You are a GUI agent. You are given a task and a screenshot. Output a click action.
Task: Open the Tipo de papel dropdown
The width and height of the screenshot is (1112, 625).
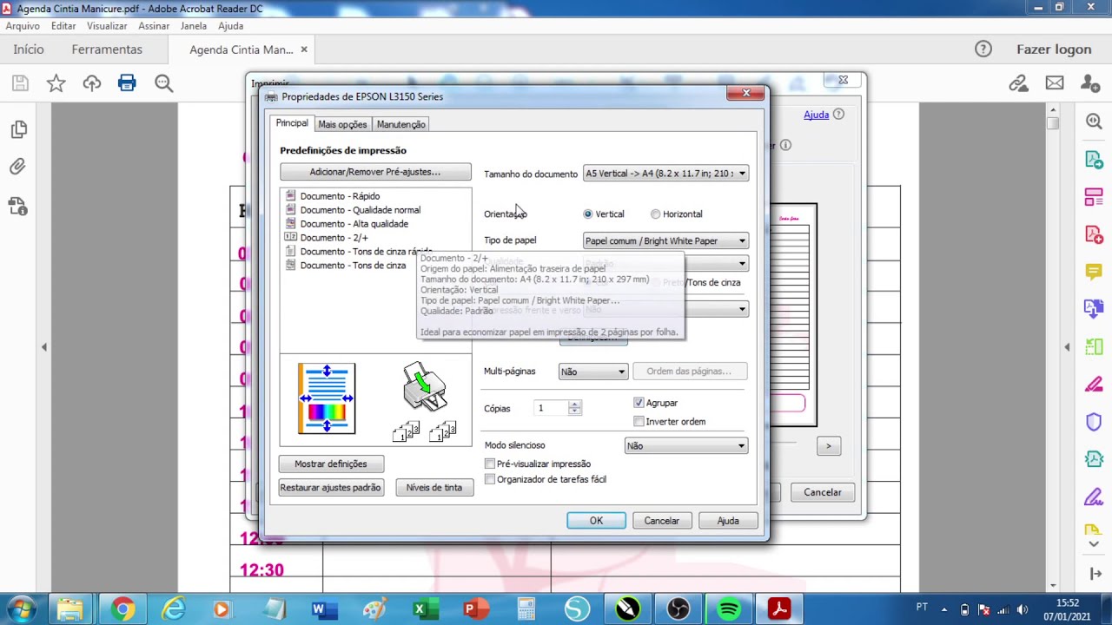665,240
